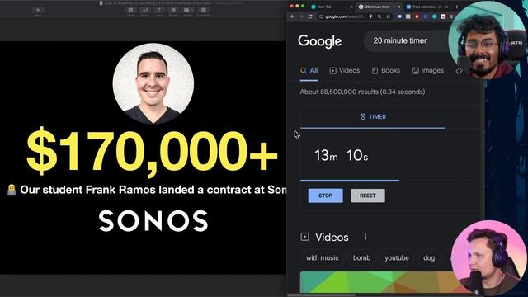Close the New Tab browser tab

351,7
